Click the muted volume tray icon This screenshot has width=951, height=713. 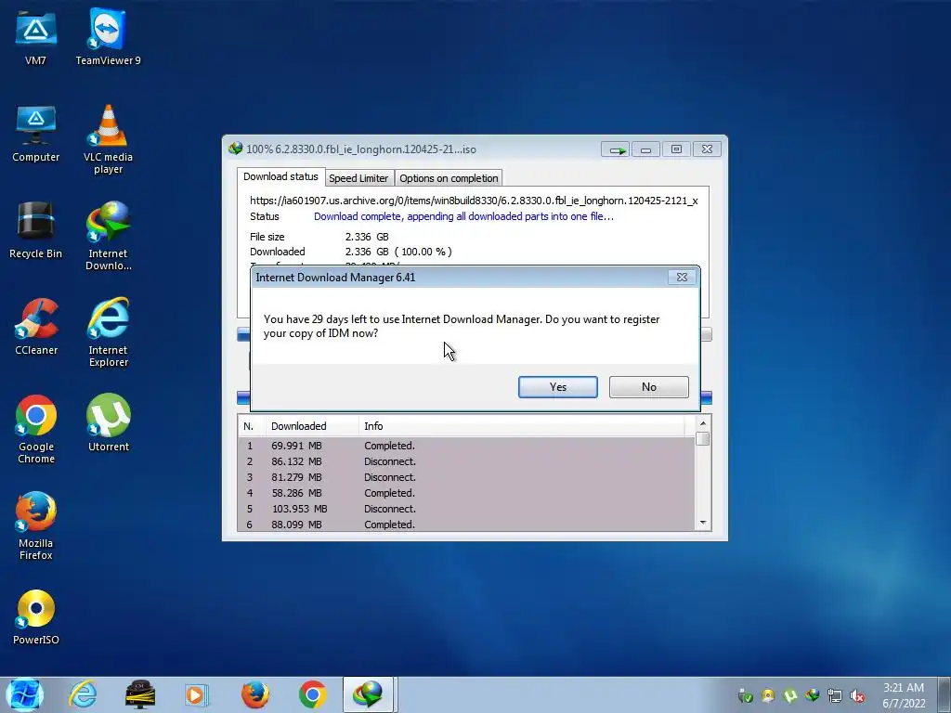[857, 696]
